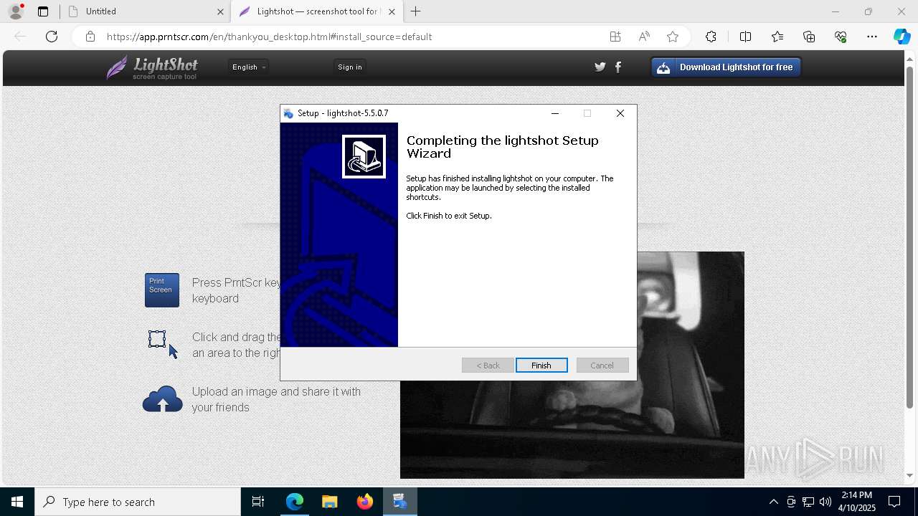Refresh the current page
918x516 pixels.
(x=52, y=37)
